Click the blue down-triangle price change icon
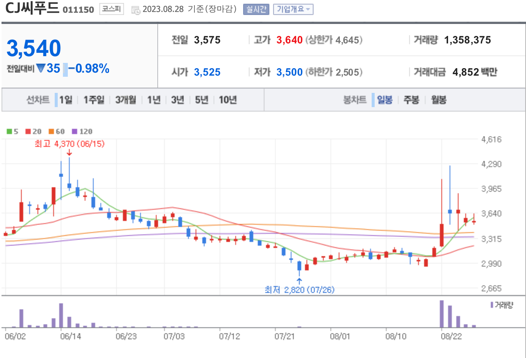Image resolution: width=526 pixels, height=358 pixels. click(41, 68)
